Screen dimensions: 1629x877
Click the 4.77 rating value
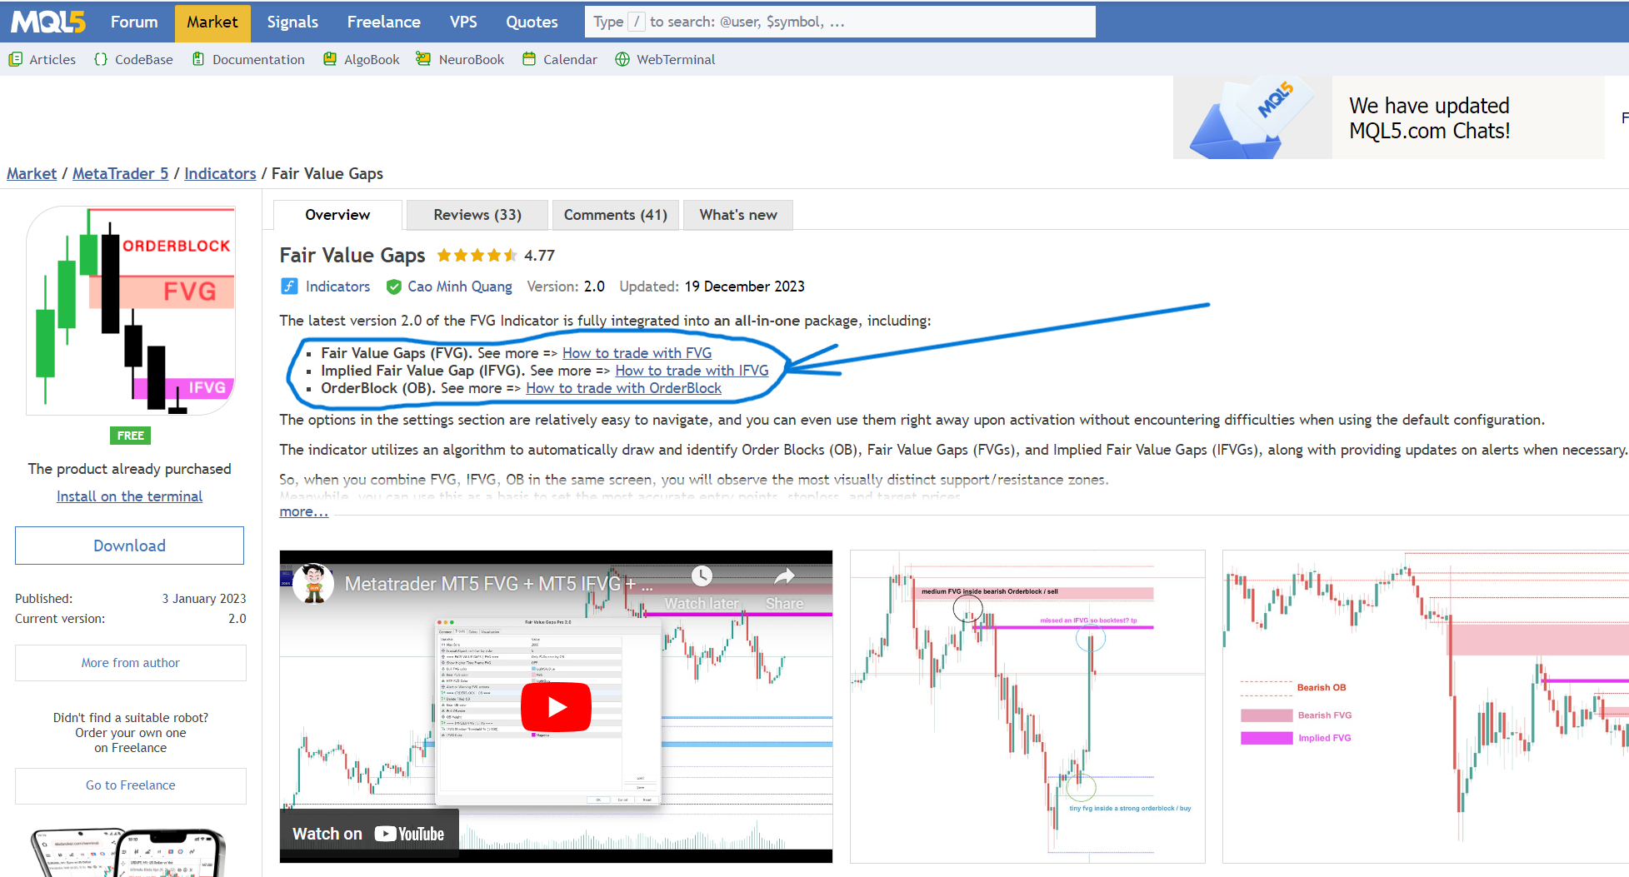tap(539, 256)
